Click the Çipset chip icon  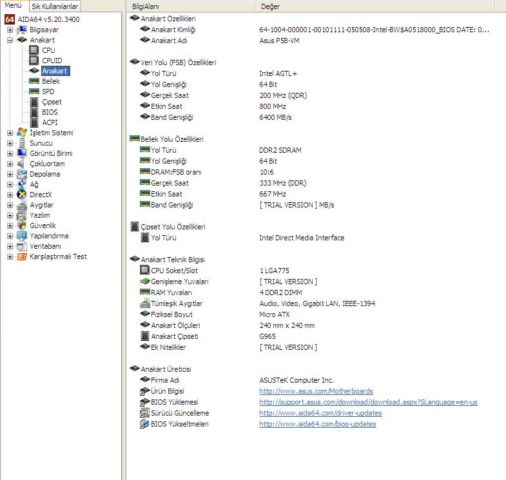coord(34,102)
